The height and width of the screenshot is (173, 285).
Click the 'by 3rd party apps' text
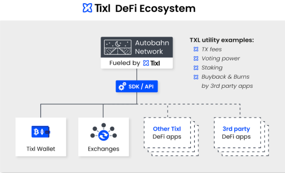click(x=227, y=86)
